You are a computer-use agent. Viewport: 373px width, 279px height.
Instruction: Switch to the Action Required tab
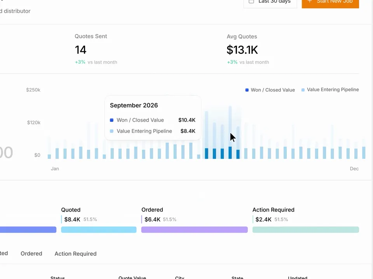pyautogui.click(x=75, y=253)
